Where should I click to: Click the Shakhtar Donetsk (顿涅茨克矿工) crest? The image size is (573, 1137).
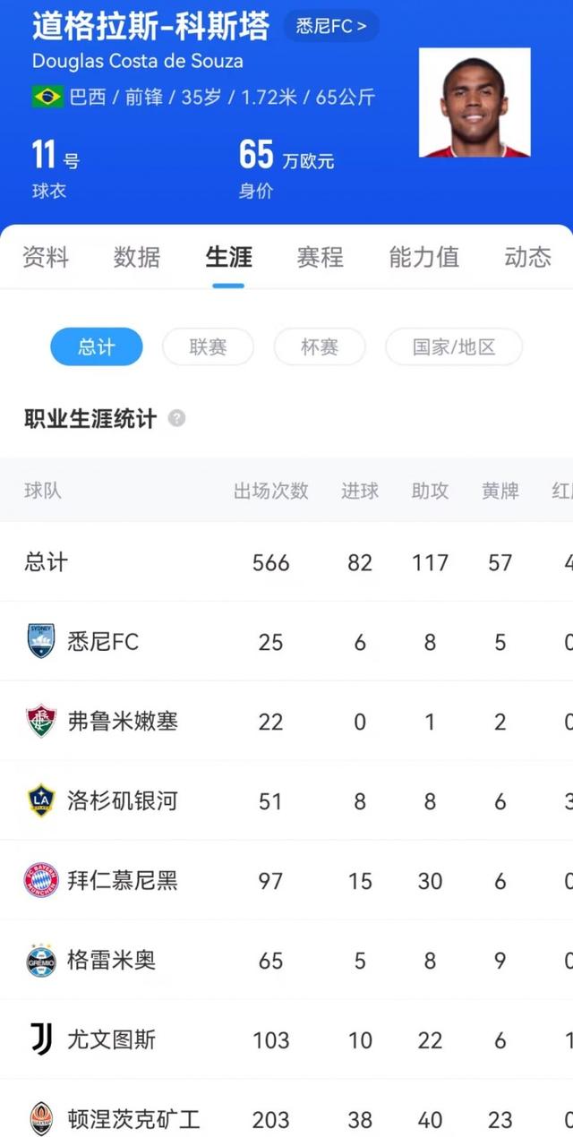click(x=40, y=1117)
